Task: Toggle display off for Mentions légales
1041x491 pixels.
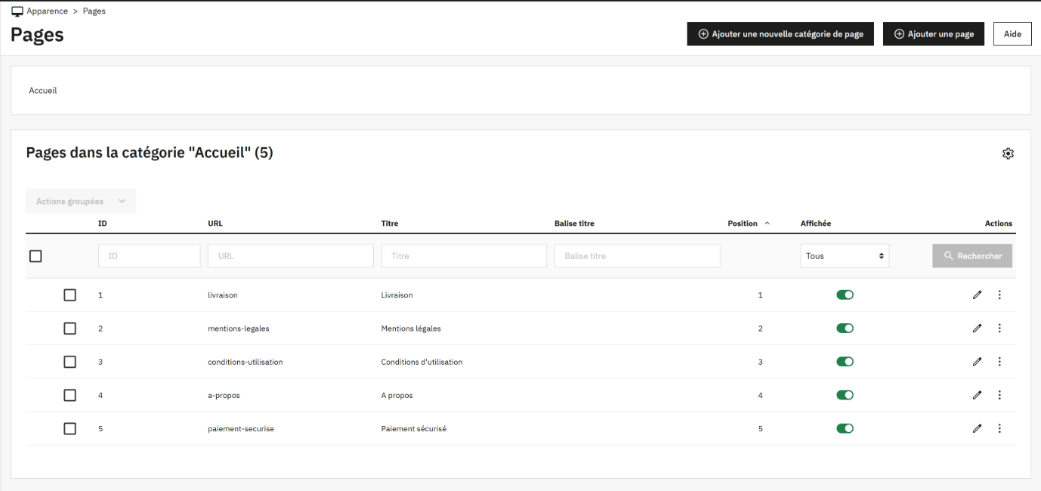Action: pyautogui.click(x=845, y=328)
